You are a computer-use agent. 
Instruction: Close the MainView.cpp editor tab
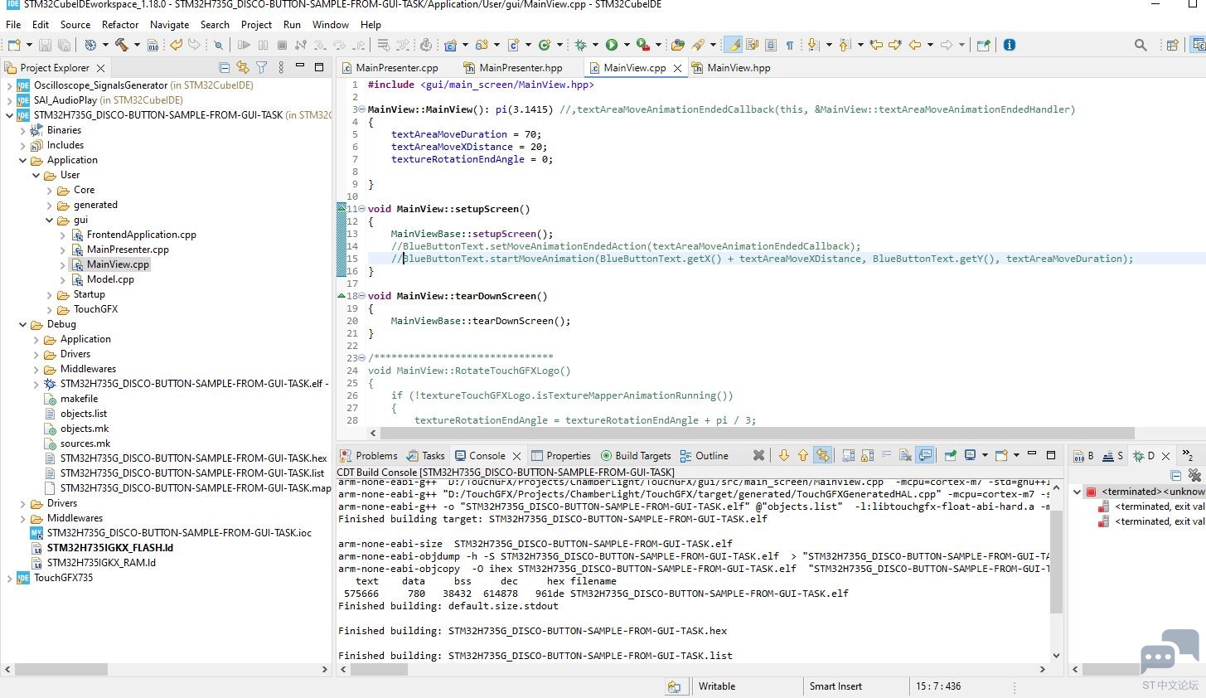tap(677, 68)
